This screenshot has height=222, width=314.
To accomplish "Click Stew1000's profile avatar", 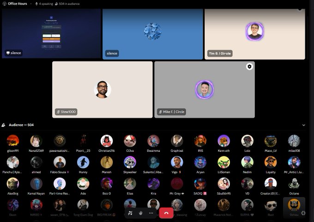I will [x=103, y=89].
